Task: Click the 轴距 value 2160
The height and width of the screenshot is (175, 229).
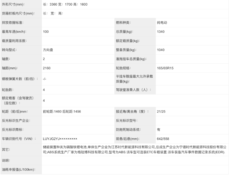Action: click(47, 68)
